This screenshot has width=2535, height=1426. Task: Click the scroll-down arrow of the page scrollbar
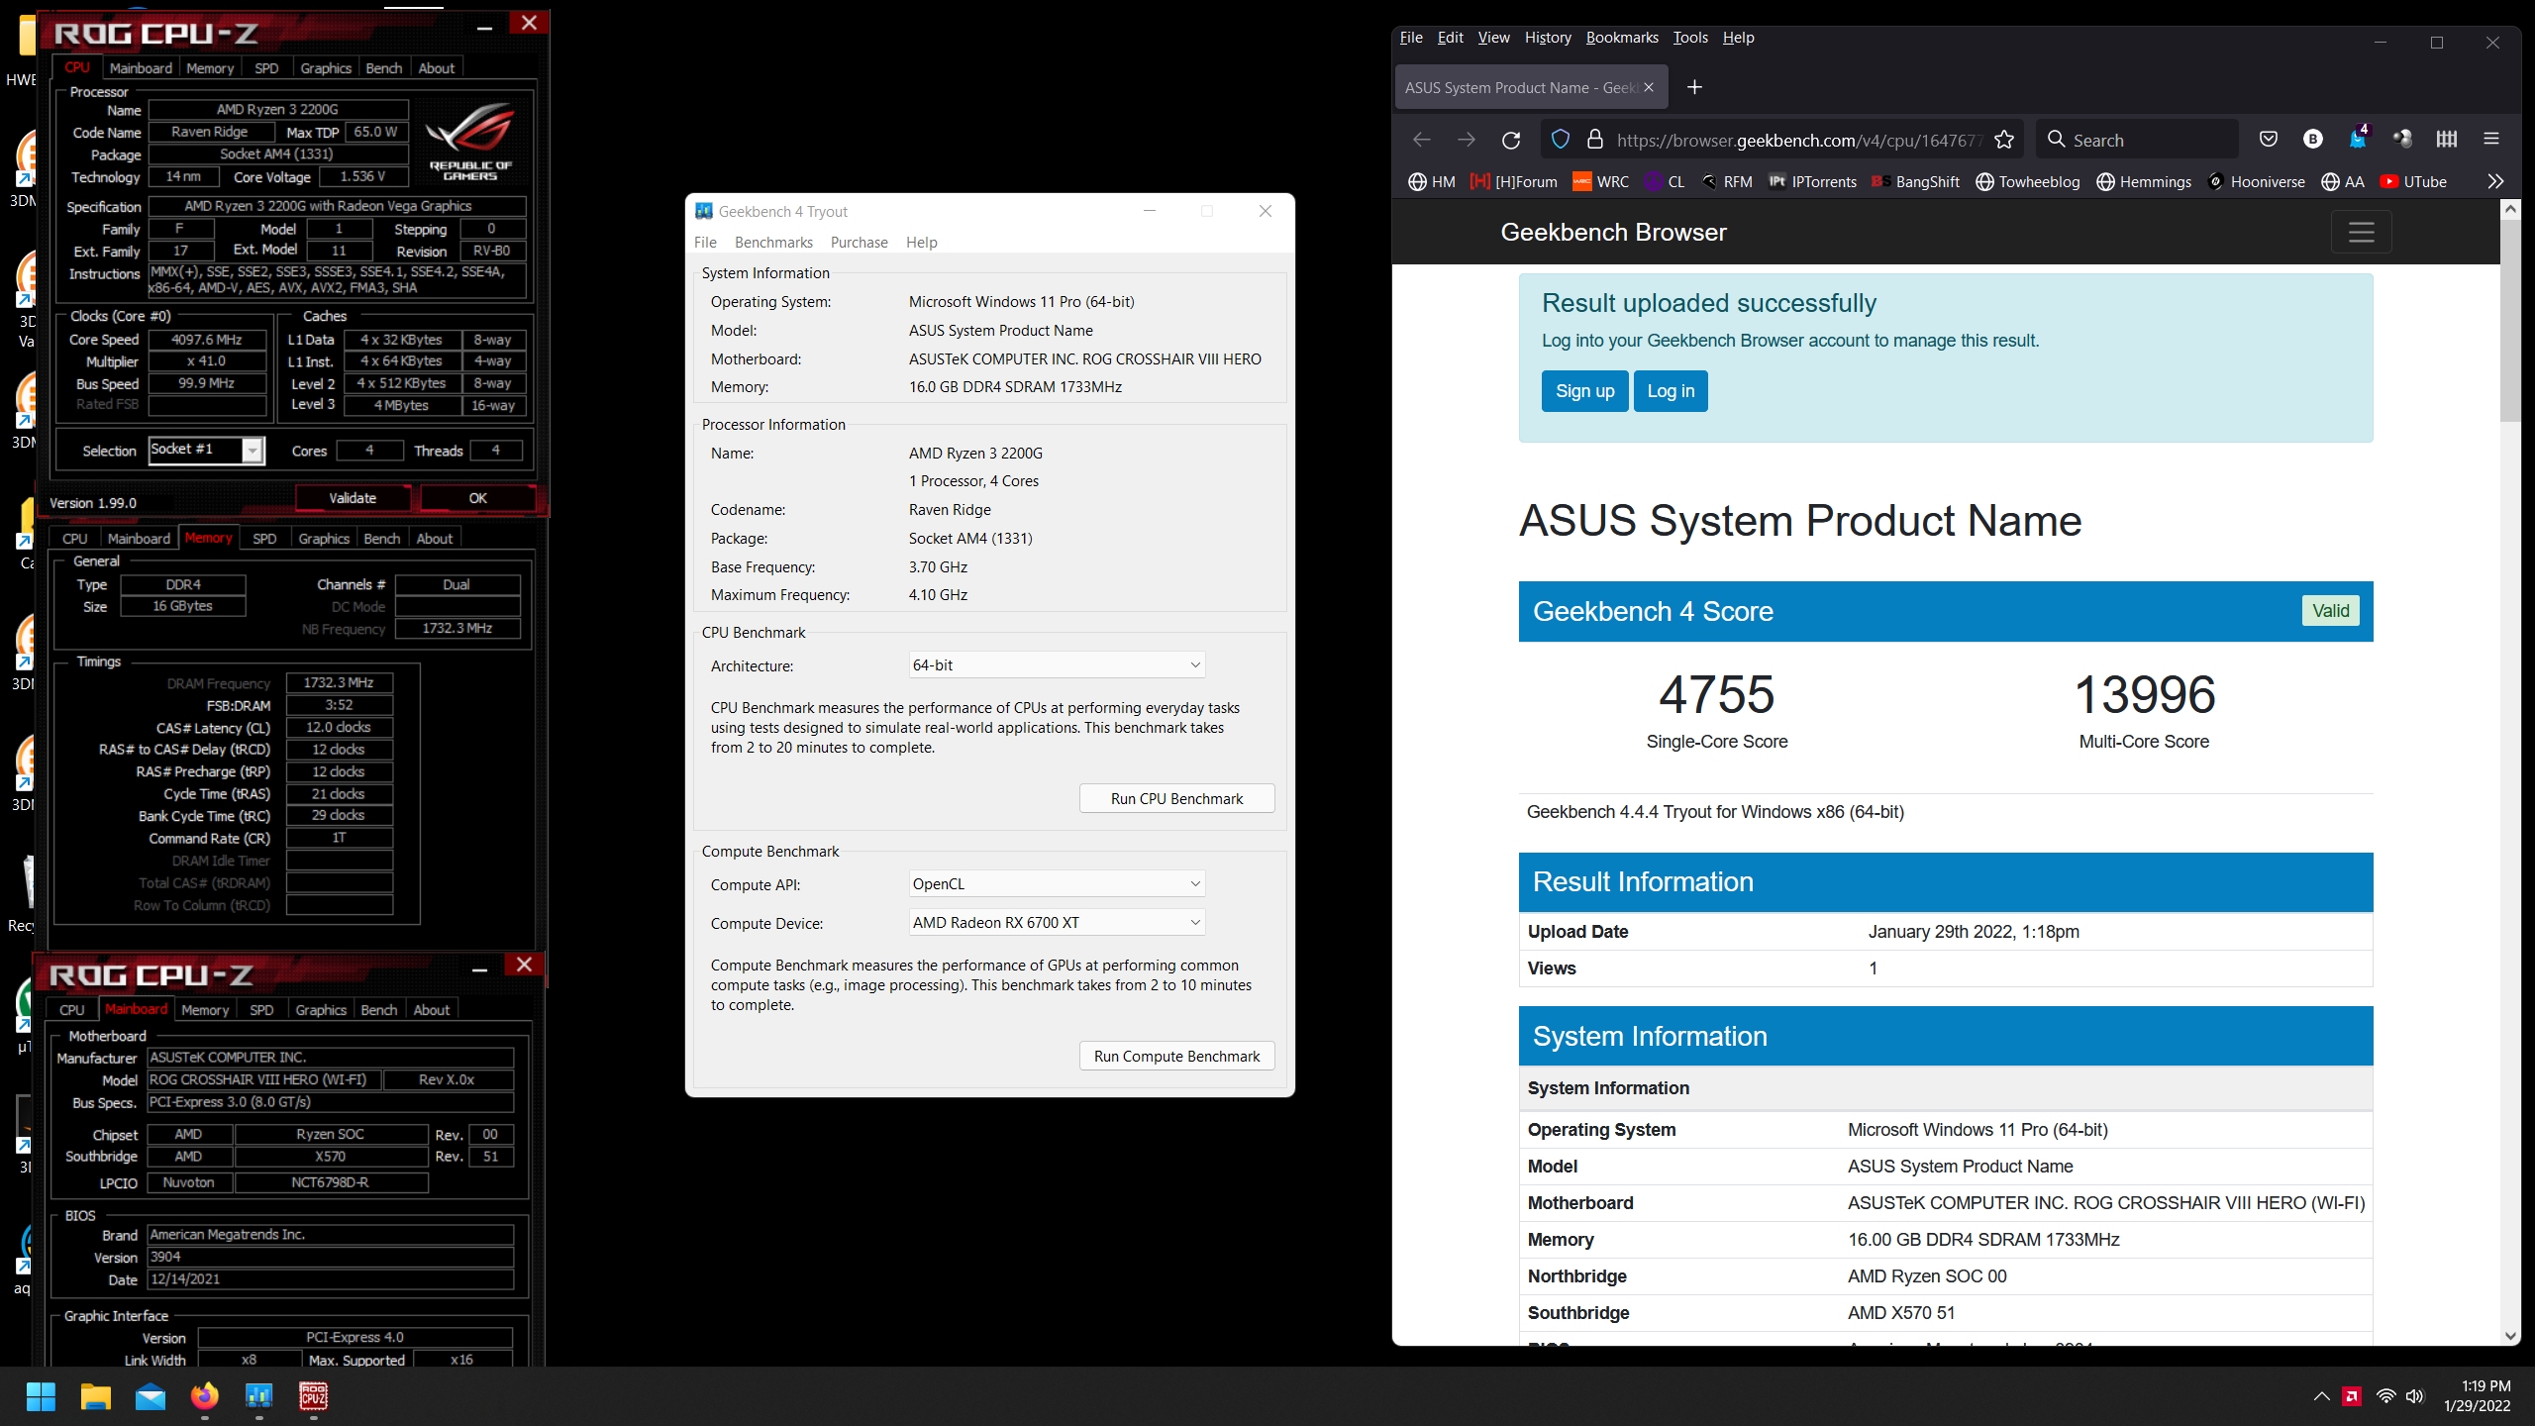click(x=2510, y=1336)
